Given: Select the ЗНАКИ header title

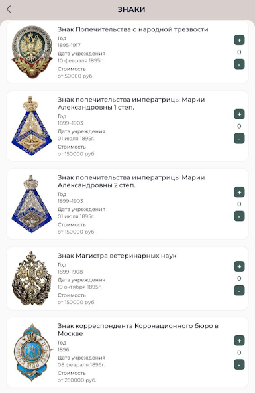Looking at the screenshot, I should point(131,9).
